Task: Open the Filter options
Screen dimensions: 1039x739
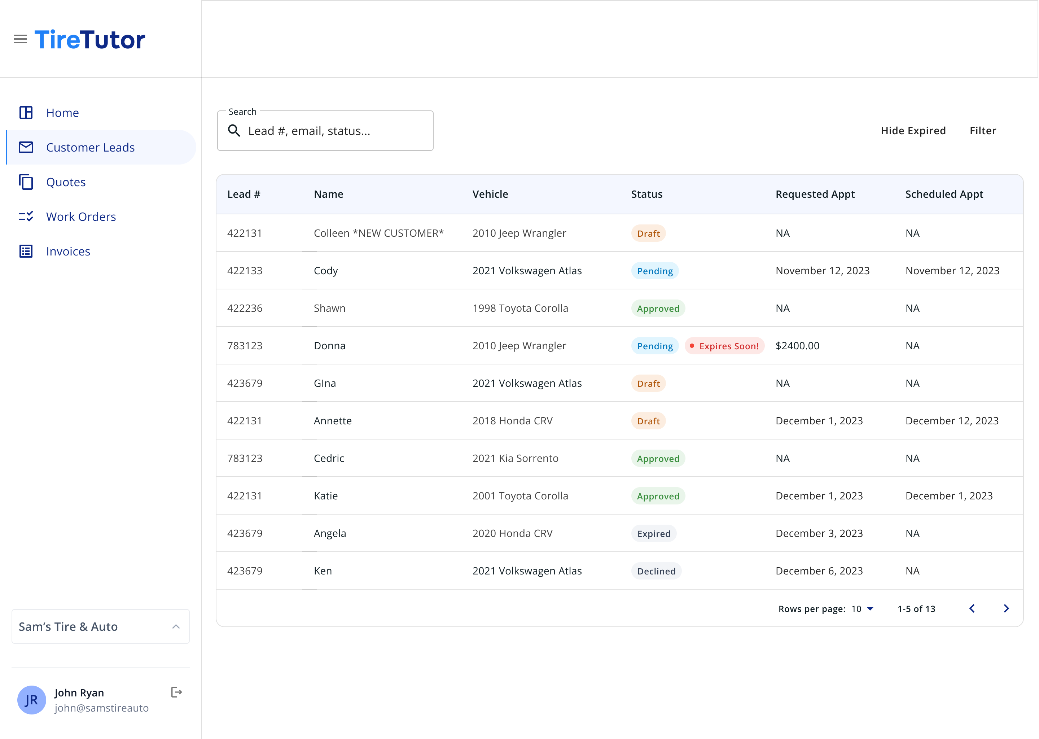Action: point(983,131)
